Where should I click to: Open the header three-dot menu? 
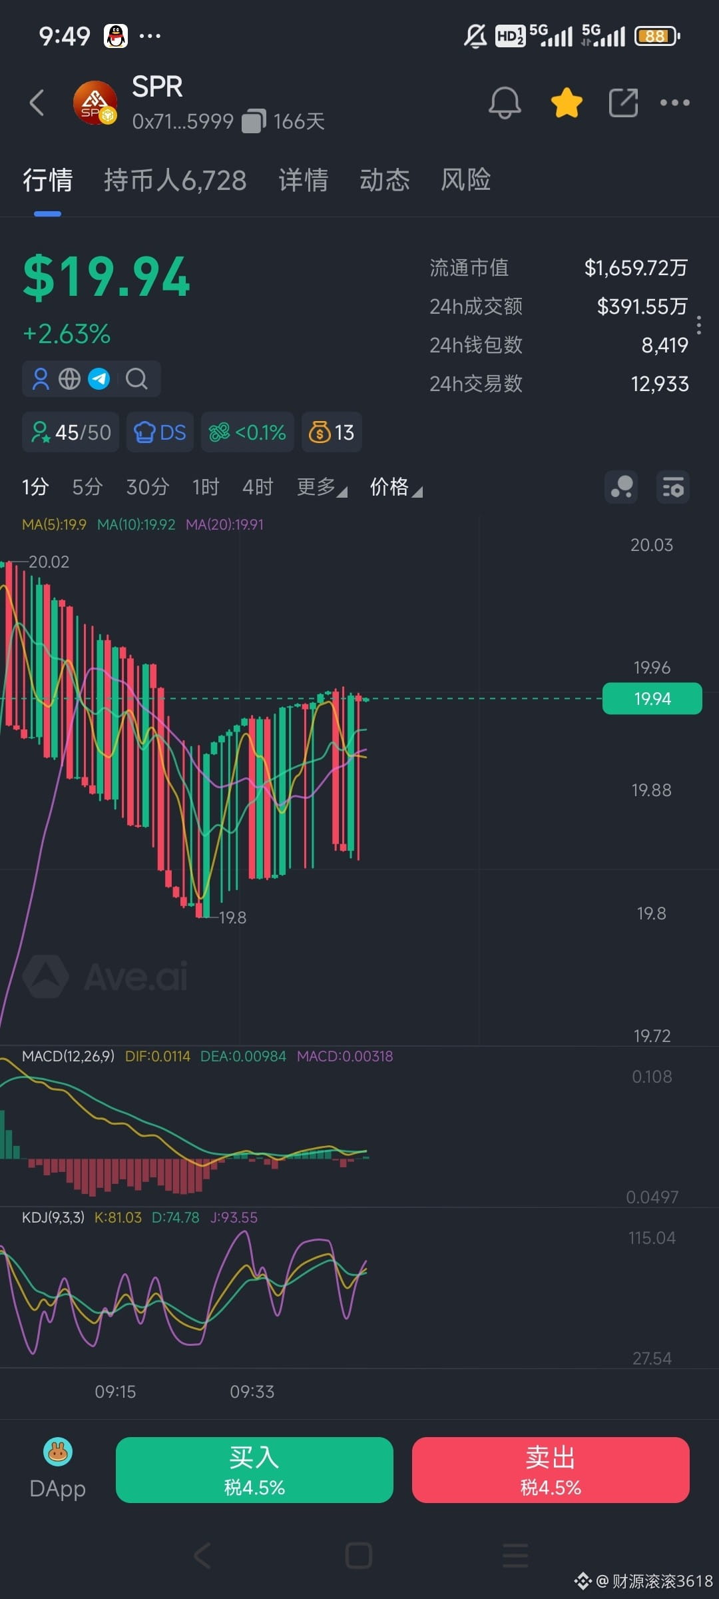click(674, 103)
